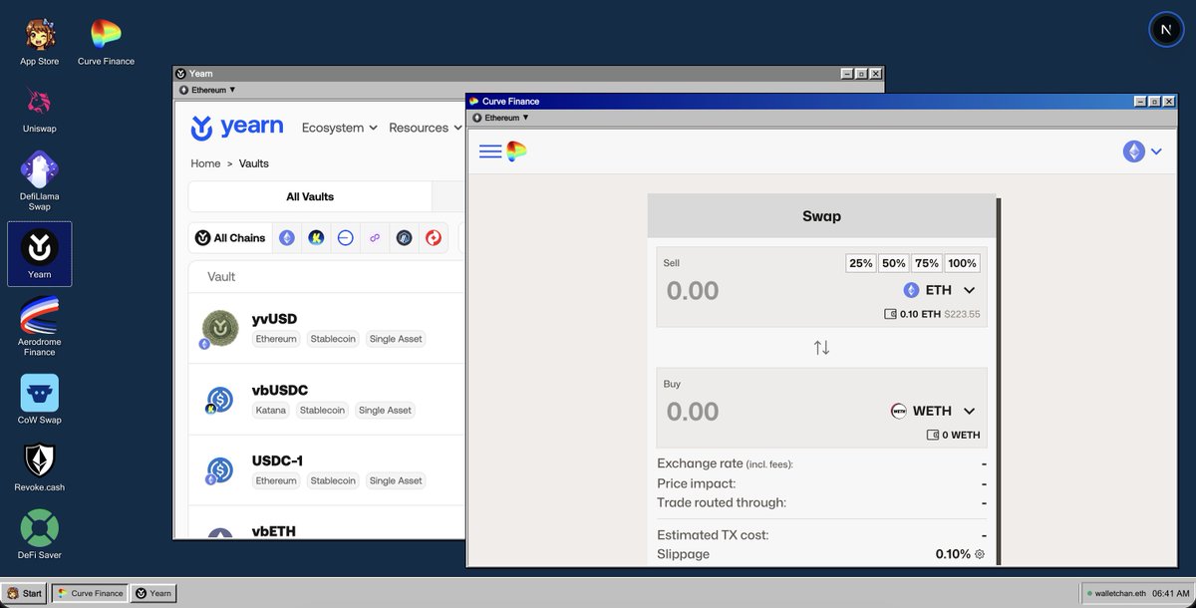Image resolution: width=1196 pixels, height=608 pixels.
Task: Select the All Vaults tab
Action: [310, 196]
